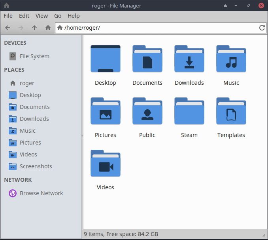Click the sidebar pane separator handle
The image size is (268, 240).
(82, 137)
